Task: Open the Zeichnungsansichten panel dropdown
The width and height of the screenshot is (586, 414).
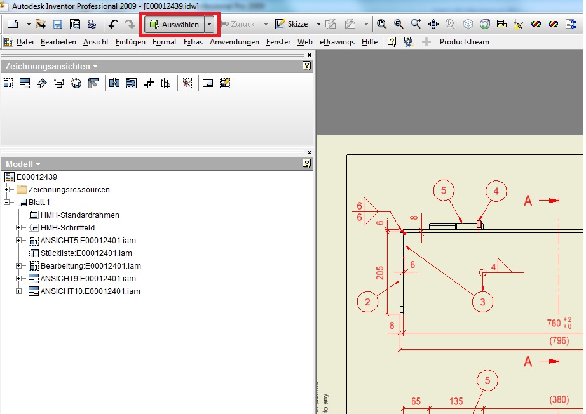Action: 95,66
